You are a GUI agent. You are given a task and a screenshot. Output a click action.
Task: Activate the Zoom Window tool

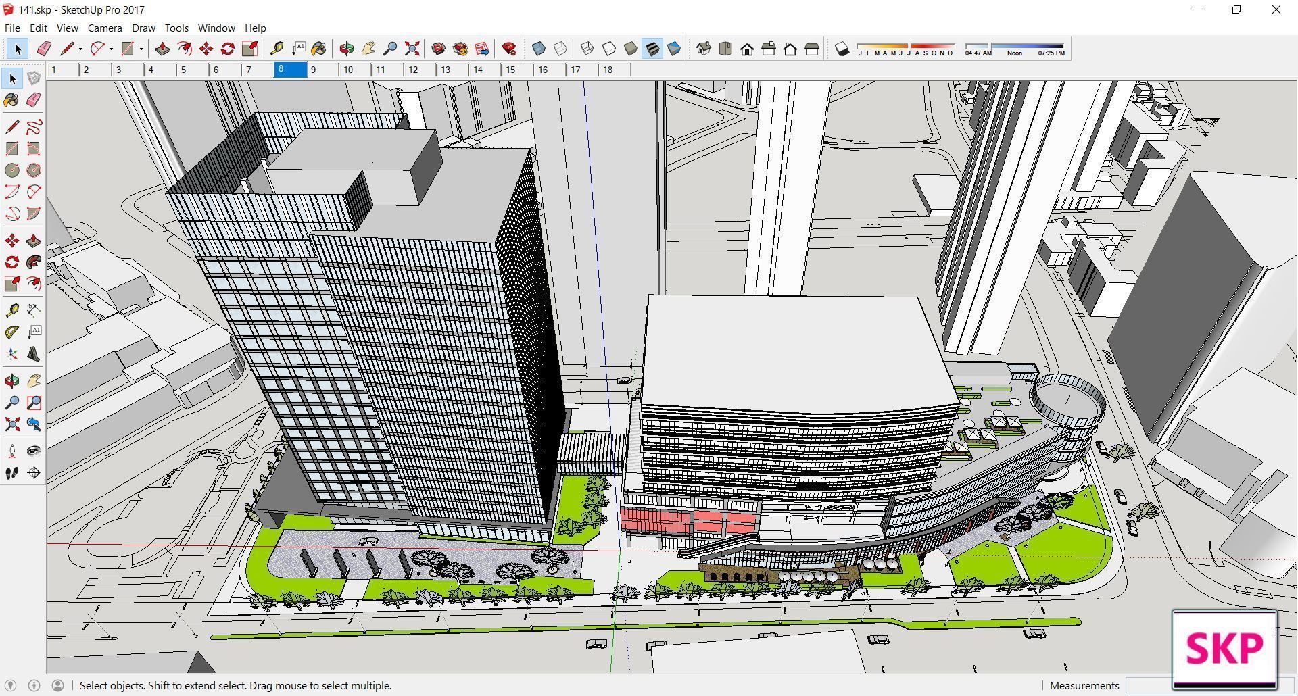(34, 403)
